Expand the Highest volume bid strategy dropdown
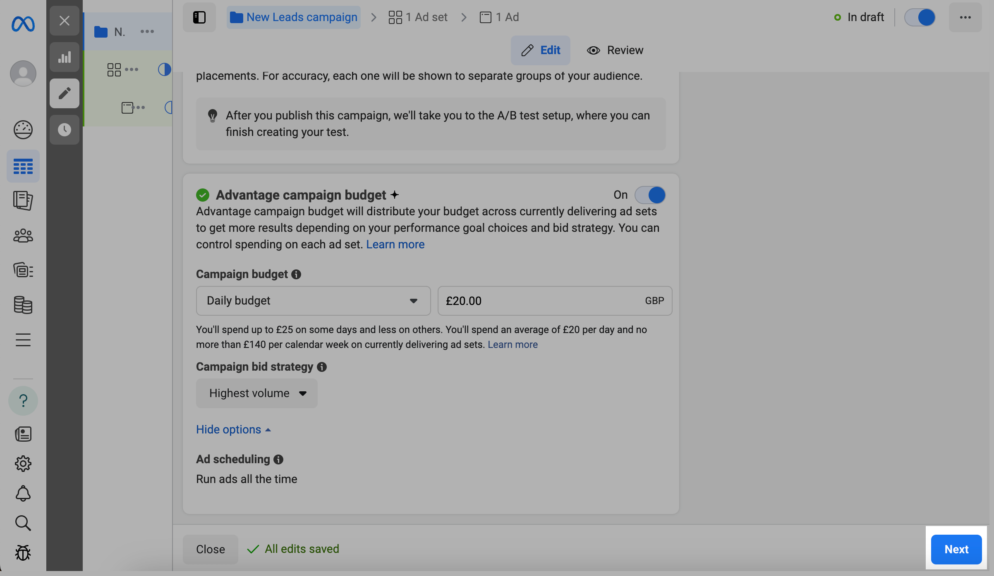This screenshot has width=994, height=576. point(257,393)
